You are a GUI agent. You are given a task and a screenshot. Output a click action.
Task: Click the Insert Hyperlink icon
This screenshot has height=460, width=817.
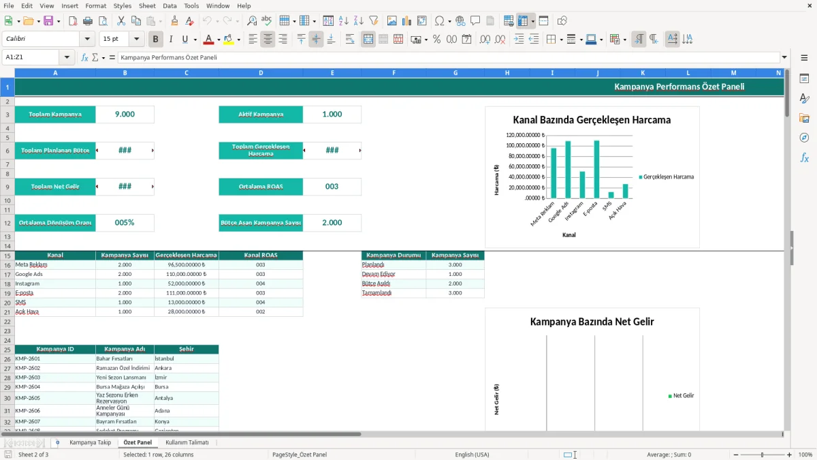pos(460,21)
